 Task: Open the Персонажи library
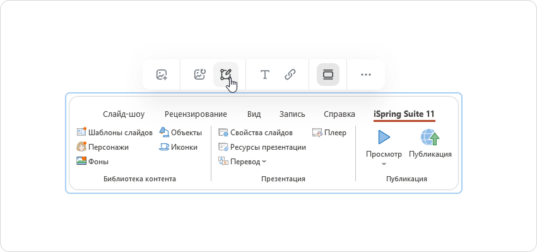click(102, 147)
